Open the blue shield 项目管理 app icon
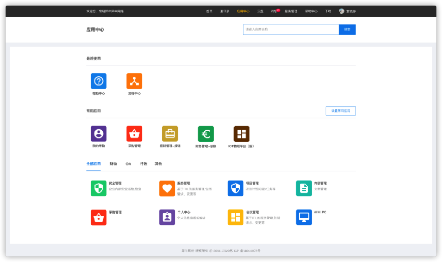This screenshot has height=262, width=442. coord(235,188)
